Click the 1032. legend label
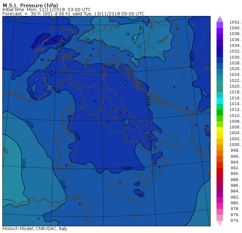The image size is (242, 233). tap(235, 51)
